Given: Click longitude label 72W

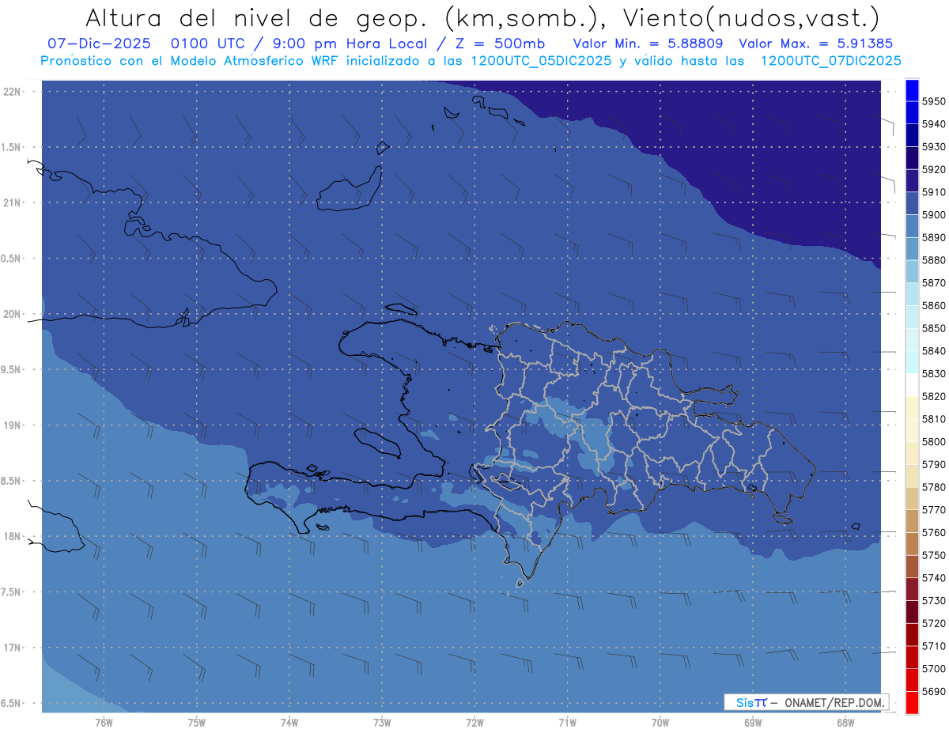Looking at the screenshot, I should pyautogui.click(x=475, y=723).
